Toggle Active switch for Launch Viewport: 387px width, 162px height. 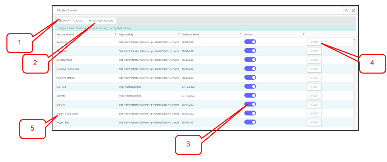250,95
